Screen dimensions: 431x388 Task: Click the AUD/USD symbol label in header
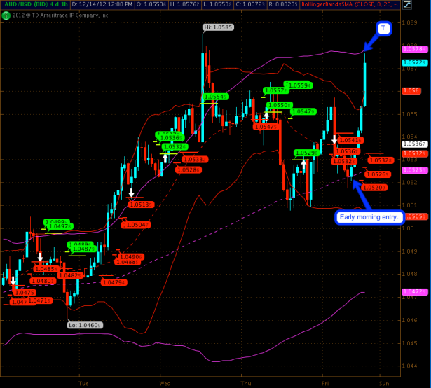(x=26, y=5)
